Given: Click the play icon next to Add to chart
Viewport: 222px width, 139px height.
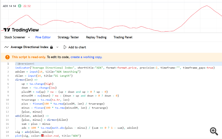Looking at the screenshot, I should [65, 47].
